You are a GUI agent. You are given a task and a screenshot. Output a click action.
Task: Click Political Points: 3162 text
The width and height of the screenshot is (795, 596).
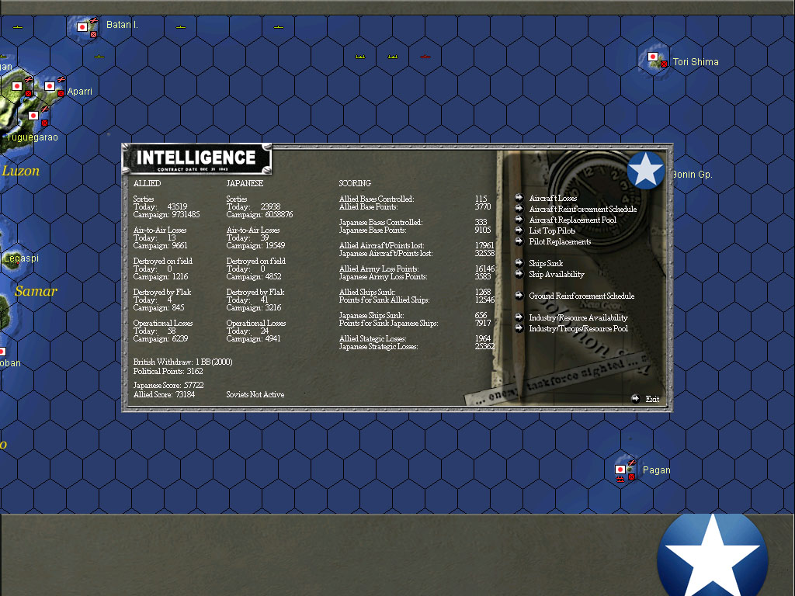point(168,371)
